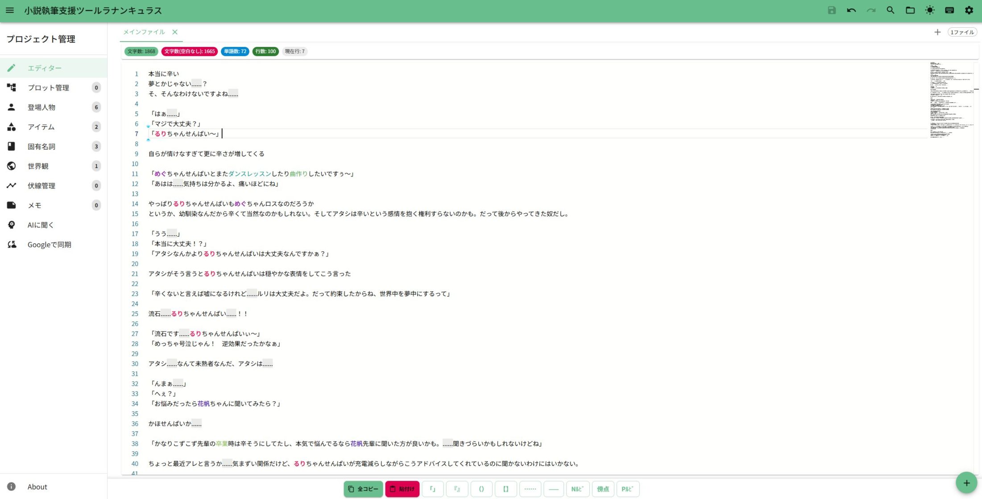Open settings gear icon
The width and height of the screenshot is (982, 499).
coord(969,10)
